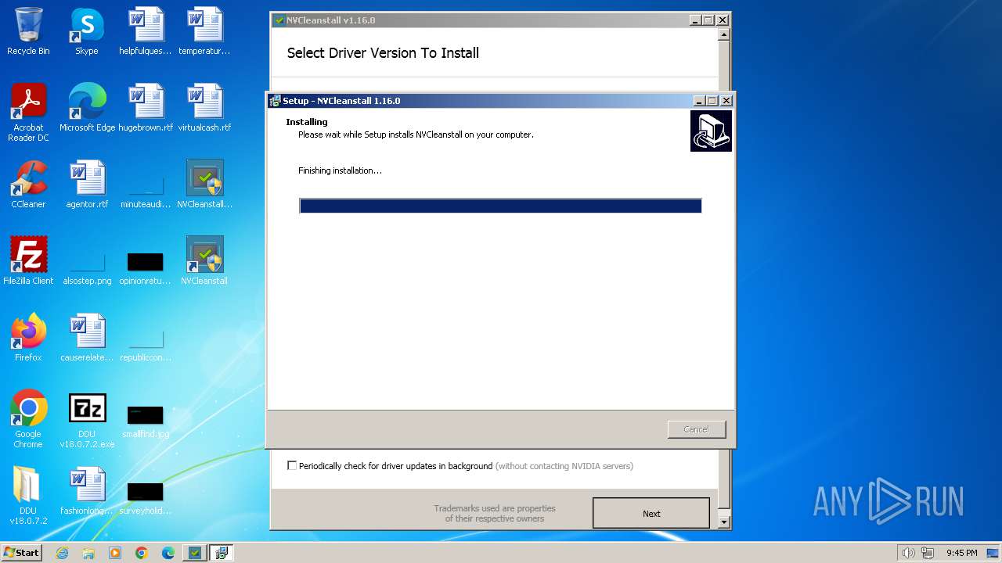Click the NVCleanstall window scroll down arrow
The height and width of the screenshot is (563, 1002).
724,522
